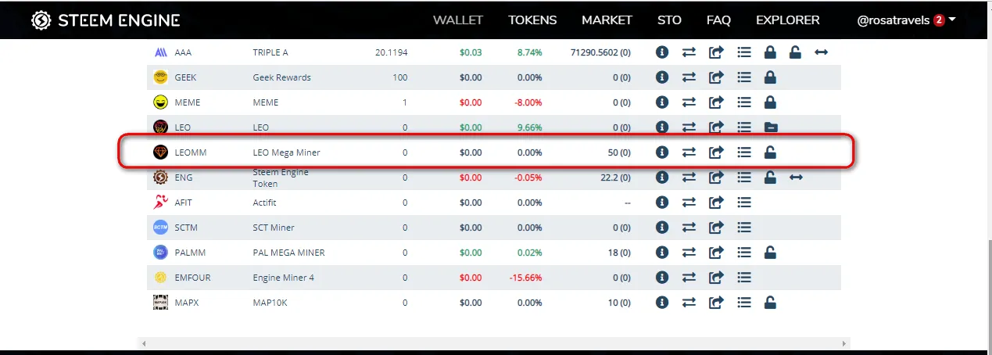Open exchange arrows icon in AAA row
The height and width of the screenshot is (355, 992).
[689, 52]
